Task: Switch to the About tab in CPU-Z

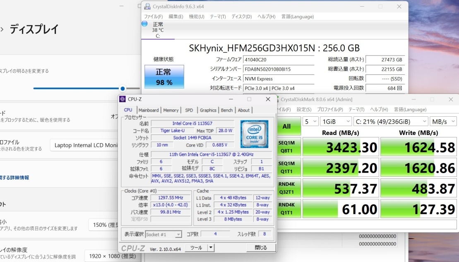Action: click(243, 110)
